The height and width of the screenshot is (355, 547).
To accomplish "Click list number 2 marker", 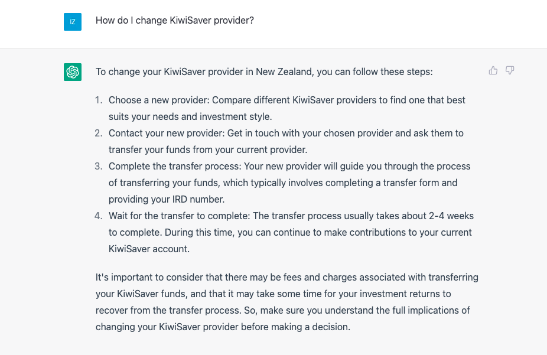I will click(x=99, y=133).
